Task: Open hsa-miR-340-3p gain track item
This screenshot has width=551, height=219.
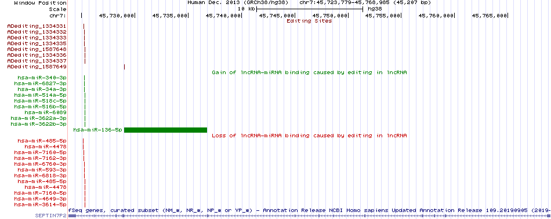Action: pyautogui.click(x=84, y=78)
